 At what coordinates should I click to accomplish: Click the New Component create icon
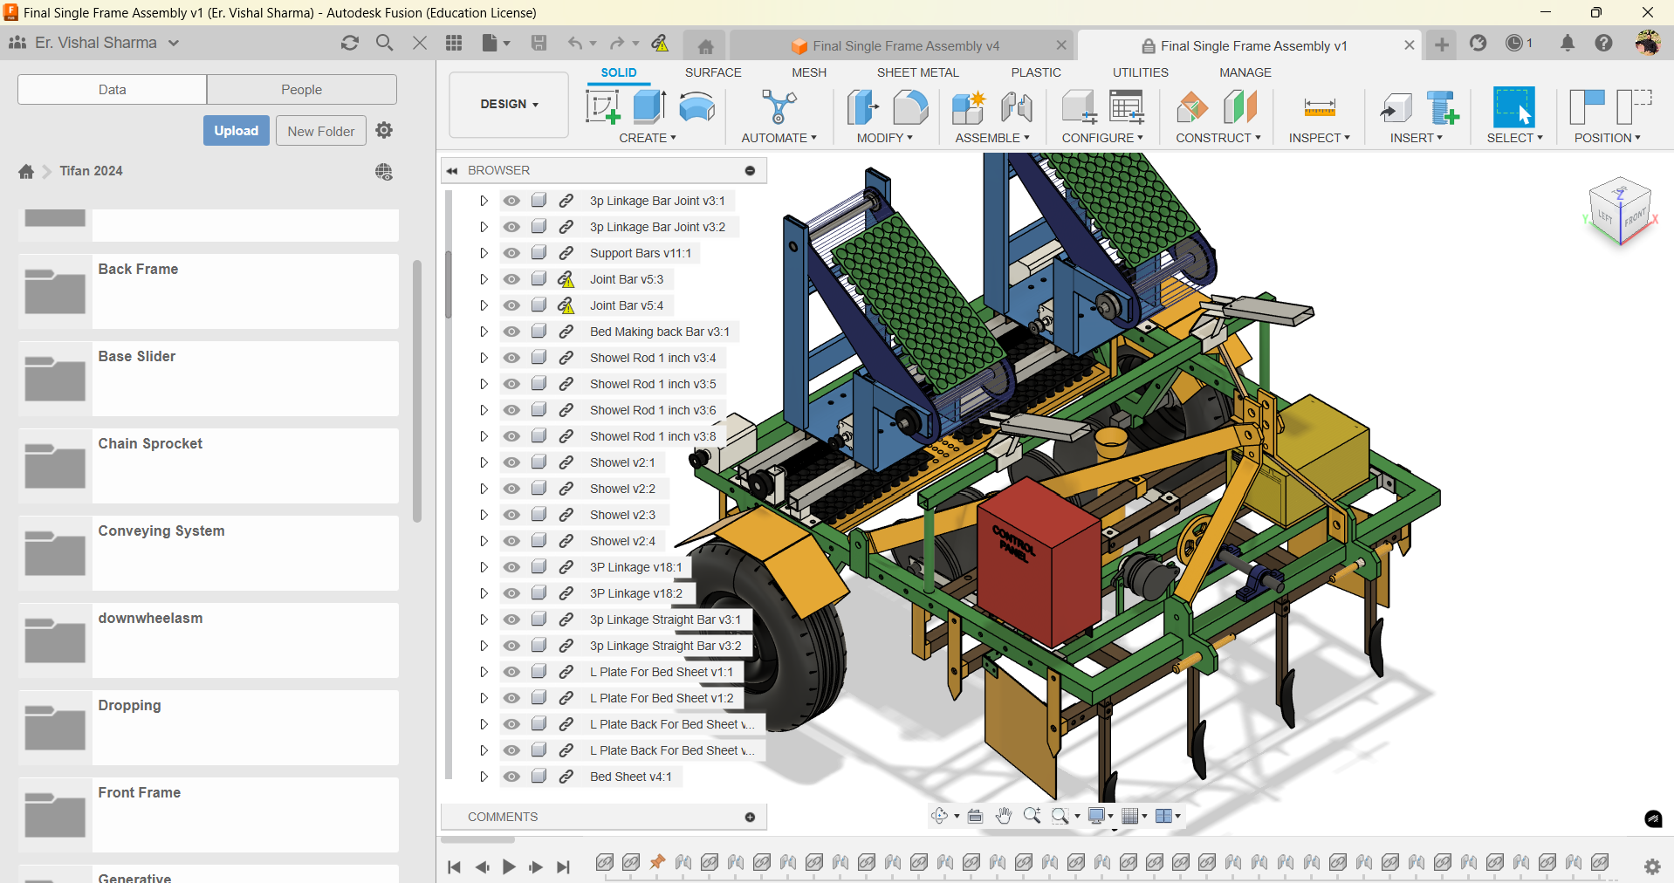pos(603,107)
